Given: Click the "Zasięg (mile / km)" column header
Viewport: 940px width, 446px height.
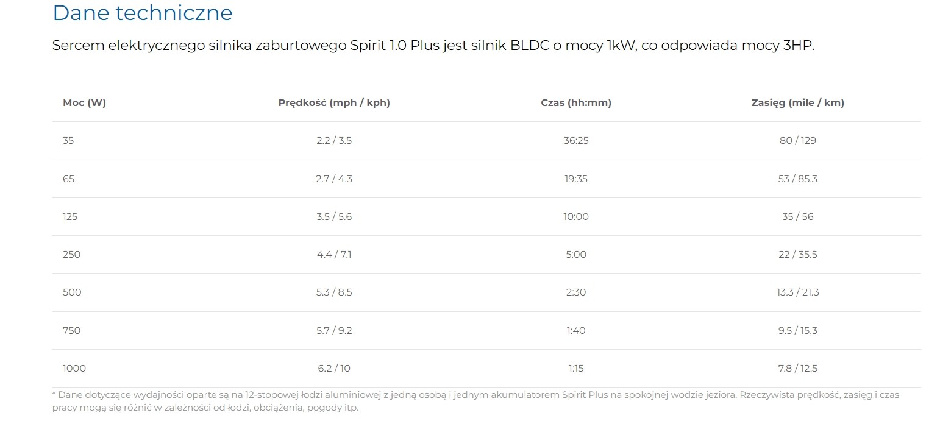Looking at the screenshot, I should pyautogui.click(x=797, y=103).
